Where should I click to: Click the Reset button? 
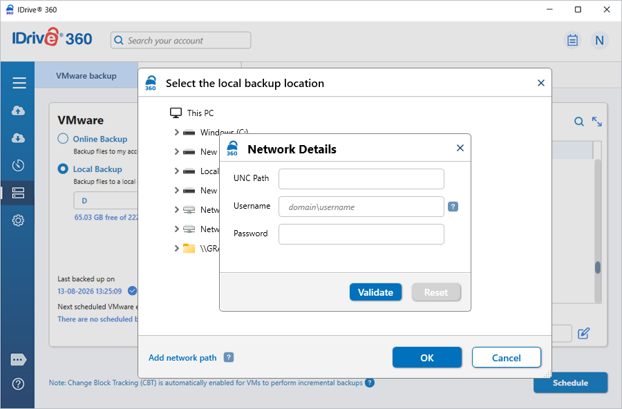click(x=436, y=292)
